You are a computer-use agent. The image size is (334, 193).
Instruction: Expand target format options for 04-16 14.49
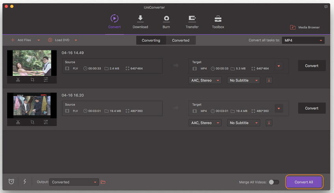(x=279, y=66)
